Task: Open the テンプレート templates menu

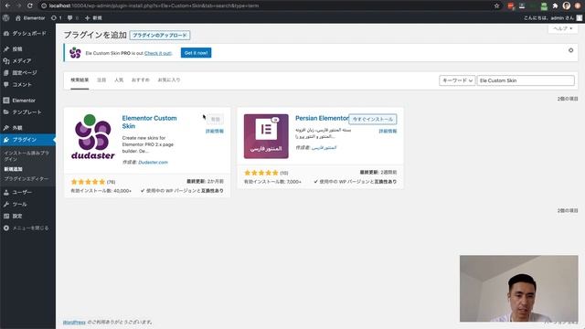Action: point(22,111)
